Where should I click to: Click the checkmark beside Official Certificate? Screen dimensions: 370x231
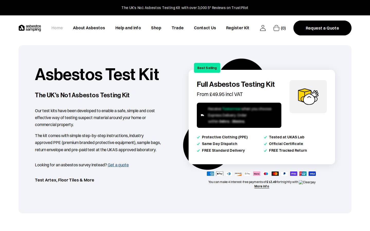point(265,144)
